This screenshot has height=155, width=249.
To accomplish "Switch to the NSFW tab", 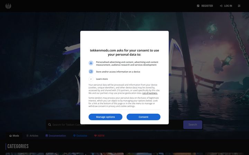I will (x=99, y=136).
